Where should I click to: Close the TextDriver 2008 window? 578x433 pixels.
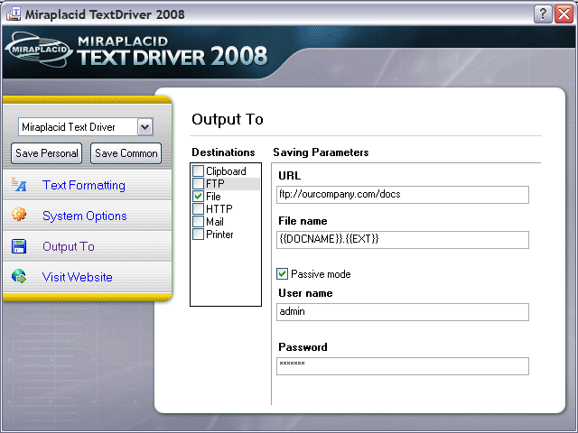(x=564, y=14)
